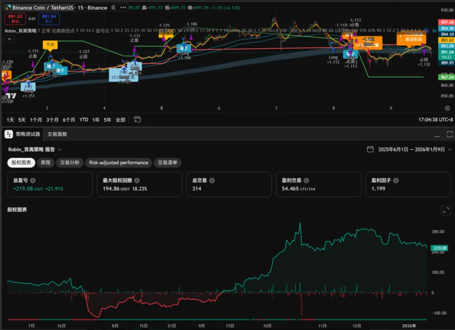Open the three-dots menu beside symbol title
Viewport: 455px width, 330px height.
click(122, 8)
